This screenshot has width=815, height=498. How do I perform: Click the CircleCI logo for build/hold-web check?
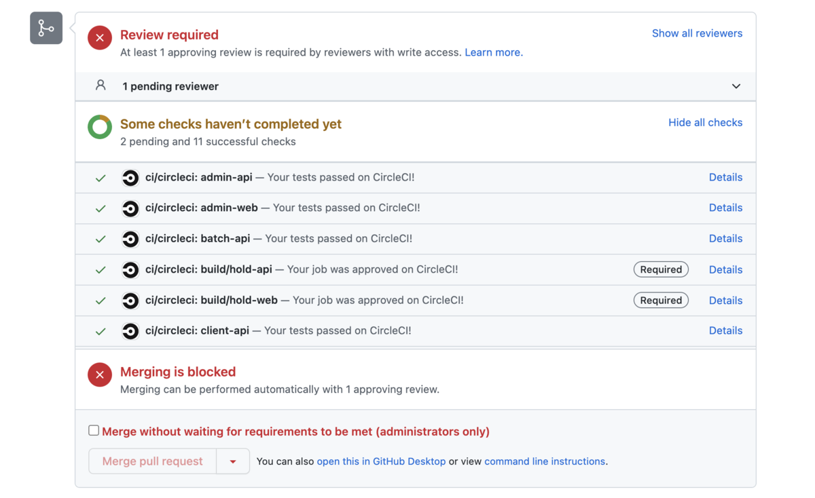pos(130,301)
